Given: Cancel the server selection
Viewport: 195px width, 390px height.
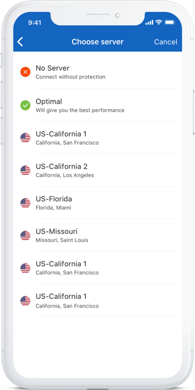Looking at the screenshot, I should (x=166, y=42).
